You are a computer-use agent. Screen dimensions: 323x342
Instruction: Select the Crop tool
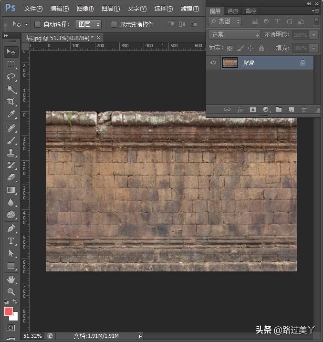(x=11, y=101)
